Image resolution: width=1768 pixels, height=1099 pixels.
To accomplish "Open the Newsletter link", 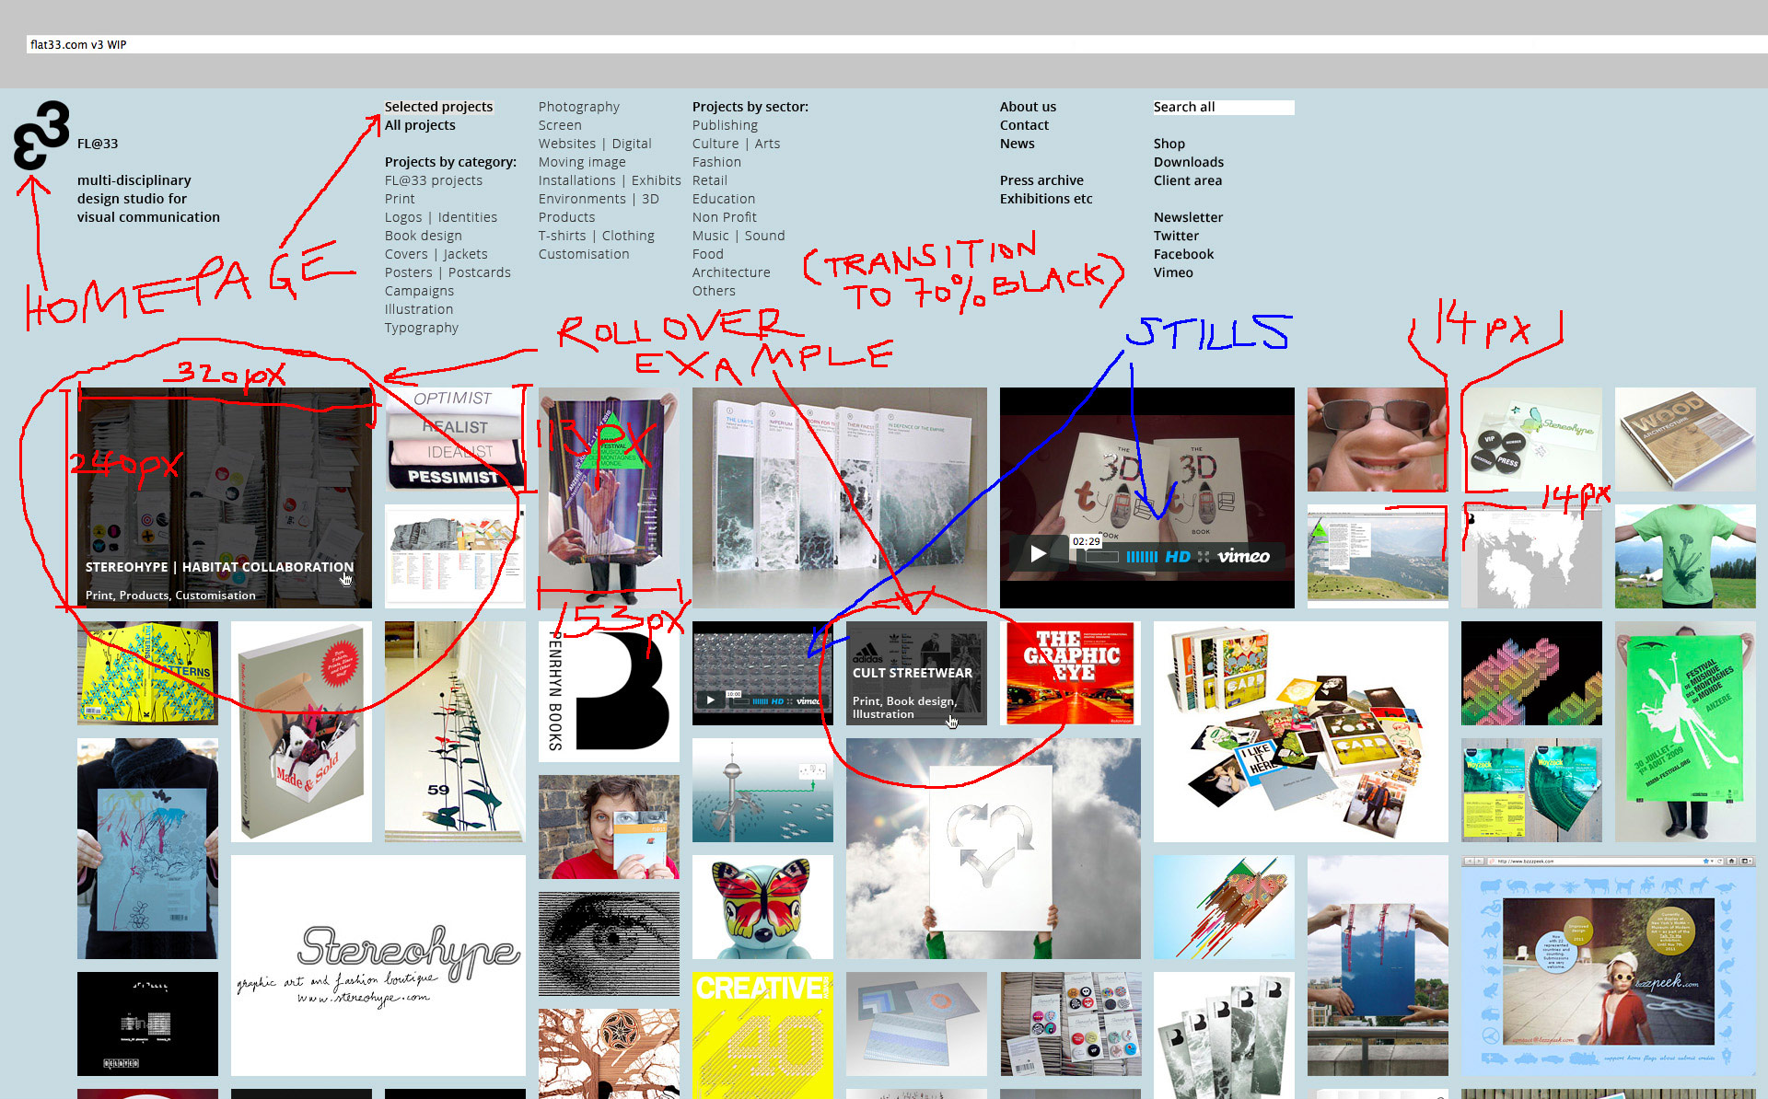I will point(1188,217).
